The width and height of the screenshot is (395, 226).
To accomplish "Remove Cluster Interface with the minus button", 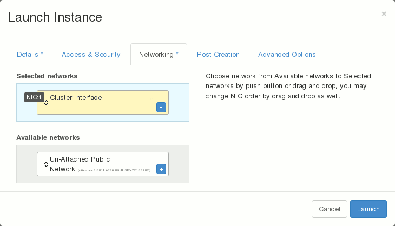I will (x=161, y=107).
